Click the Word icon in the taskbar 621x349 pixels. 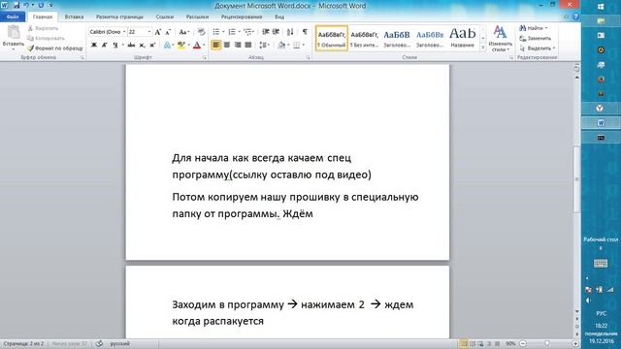[x=601, y=123]
